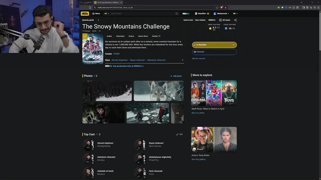Open Ahmed Alqahtani cast entry
Screen dimensions: 321x180
click(x=105, y=143)
